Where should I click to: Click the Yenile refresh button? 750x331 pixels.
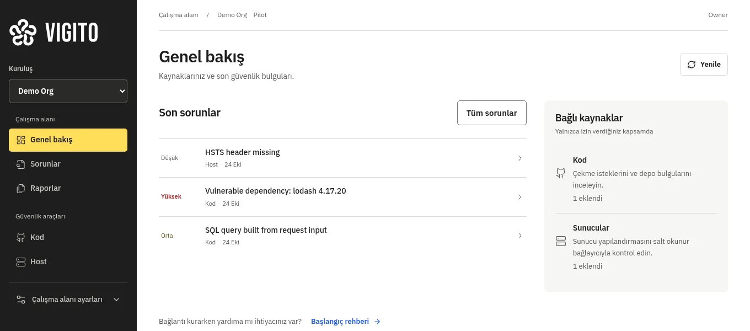coord(704,65)
